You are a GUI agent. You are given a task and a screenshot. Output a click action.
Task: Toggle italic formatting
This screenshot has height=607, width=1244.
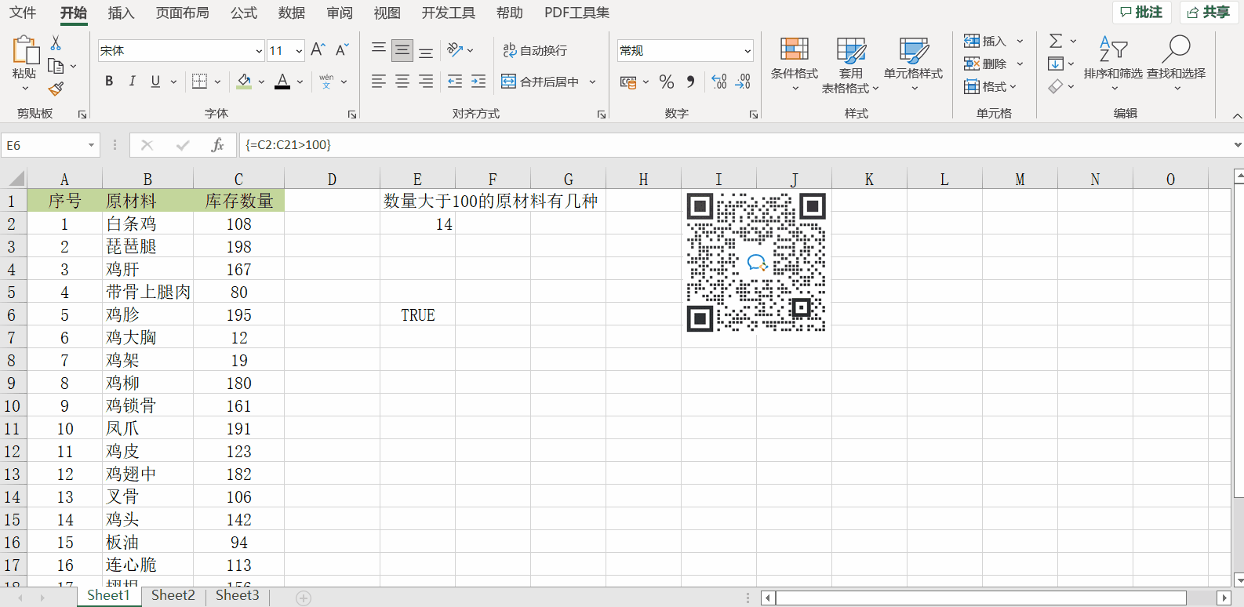click(132, 82)
